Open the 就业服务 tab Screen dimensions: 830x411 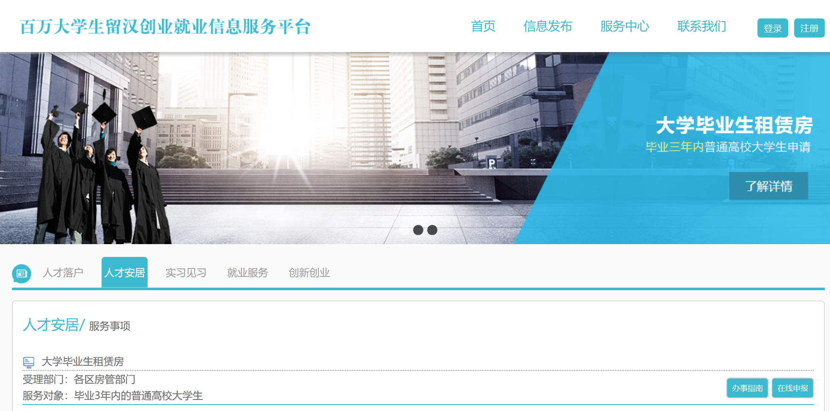[x=248, y=273]
